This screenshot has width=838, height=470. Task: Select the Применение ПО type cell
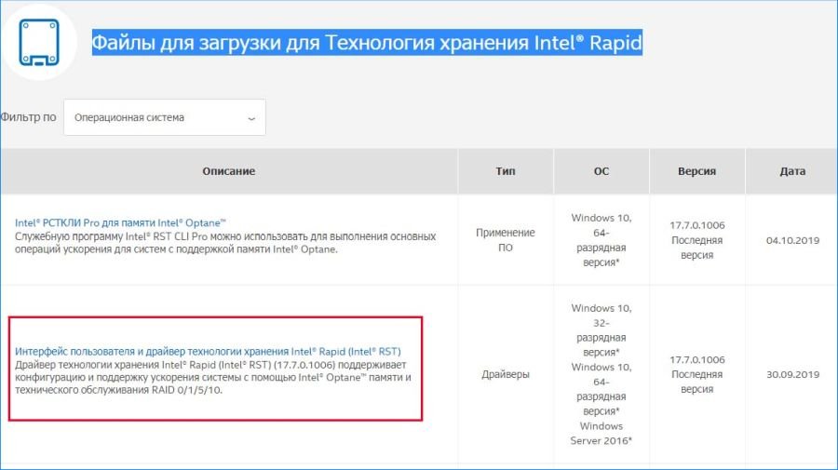coord(506,240)
